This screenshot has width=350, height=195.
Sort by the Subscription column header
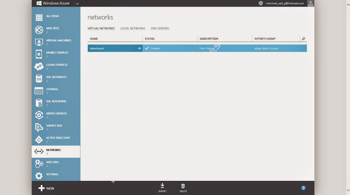(x=209, y=39)
